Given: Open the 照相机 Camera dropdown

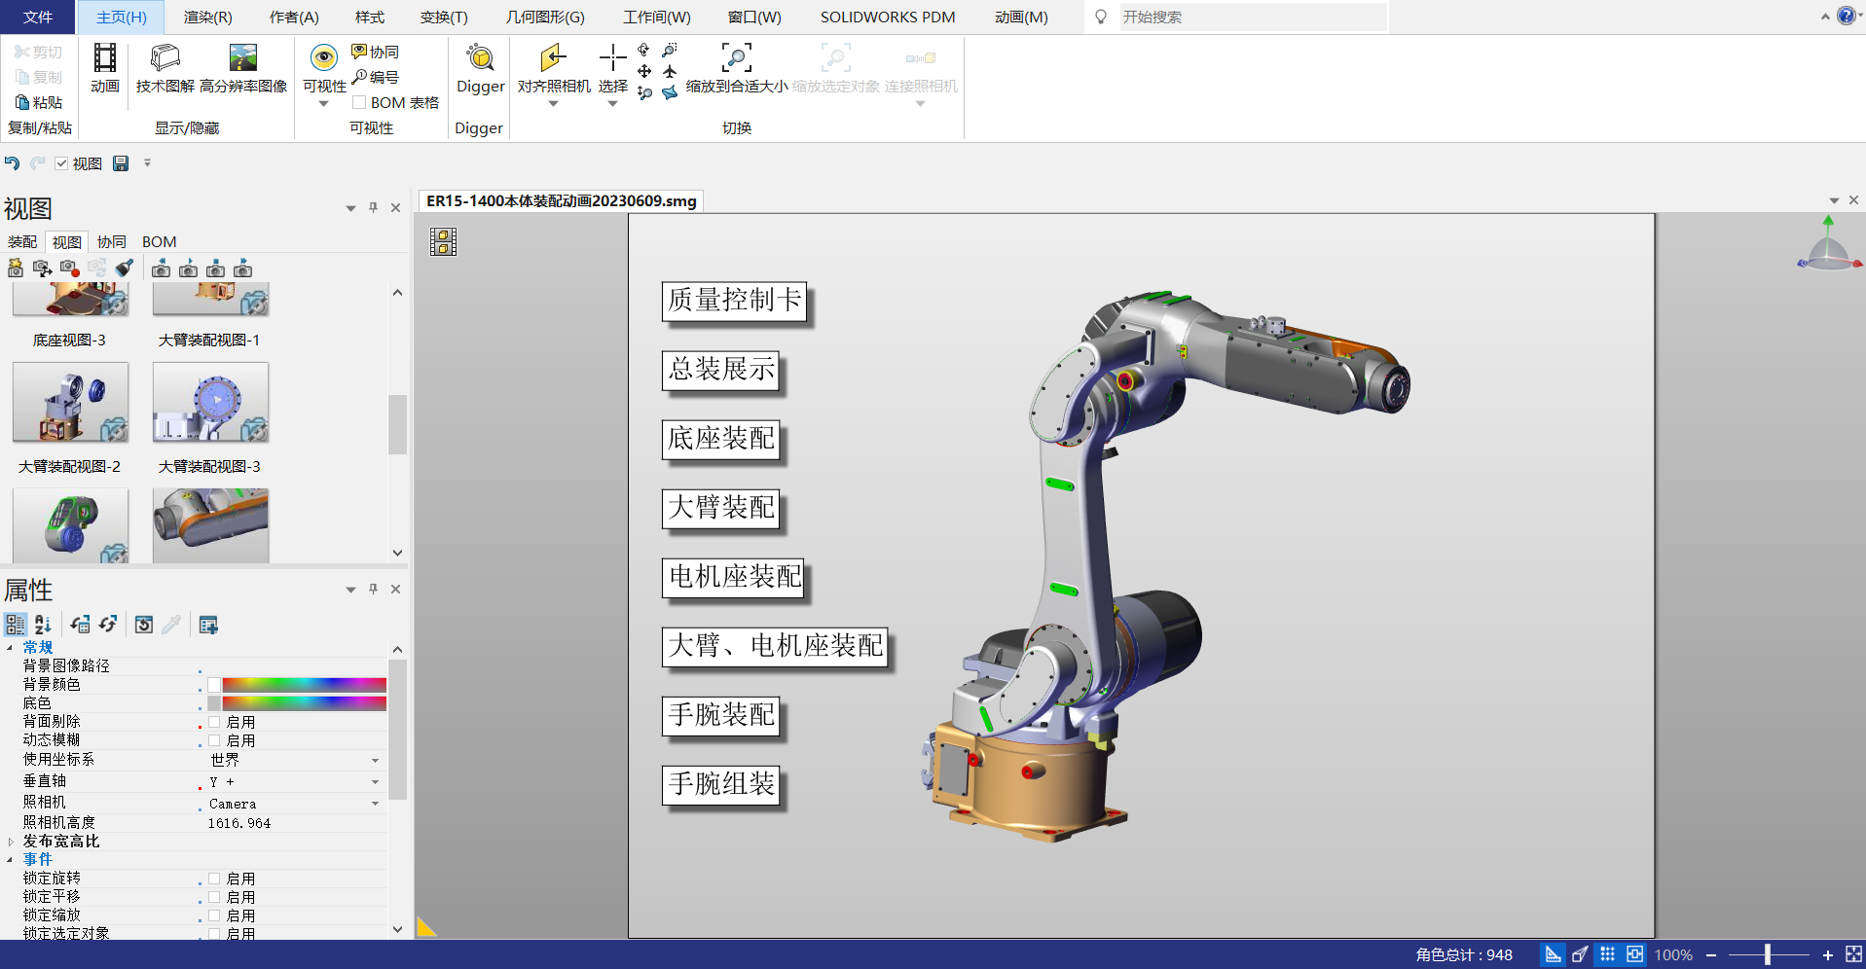Looking at the screenshot, I should tap(375, 804).
